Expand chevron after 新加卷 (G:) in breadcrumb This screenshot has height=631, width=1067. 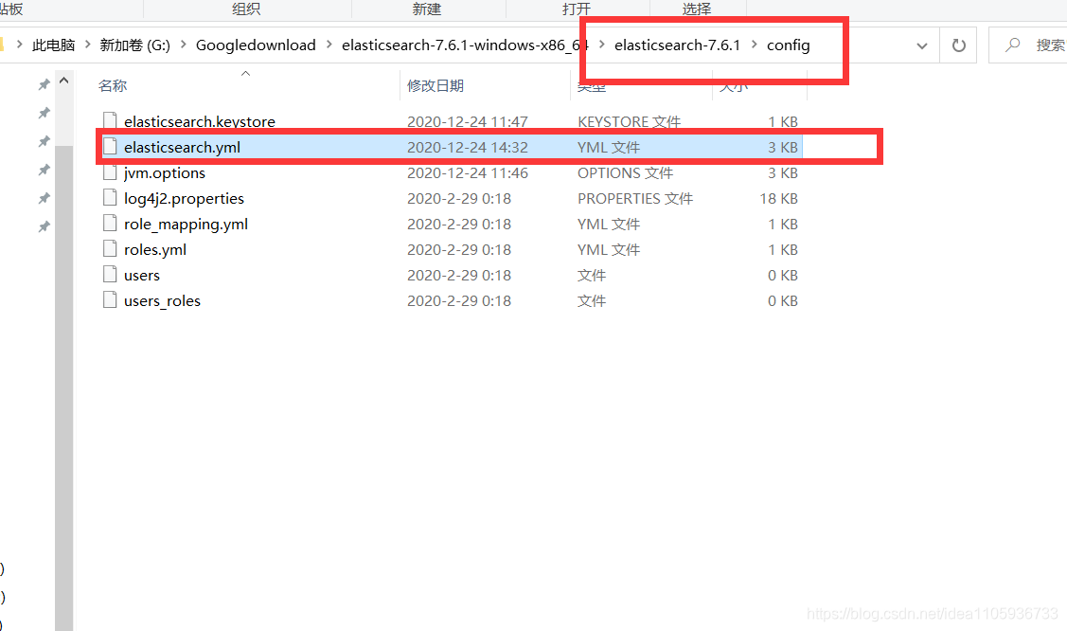pos(183,45)
